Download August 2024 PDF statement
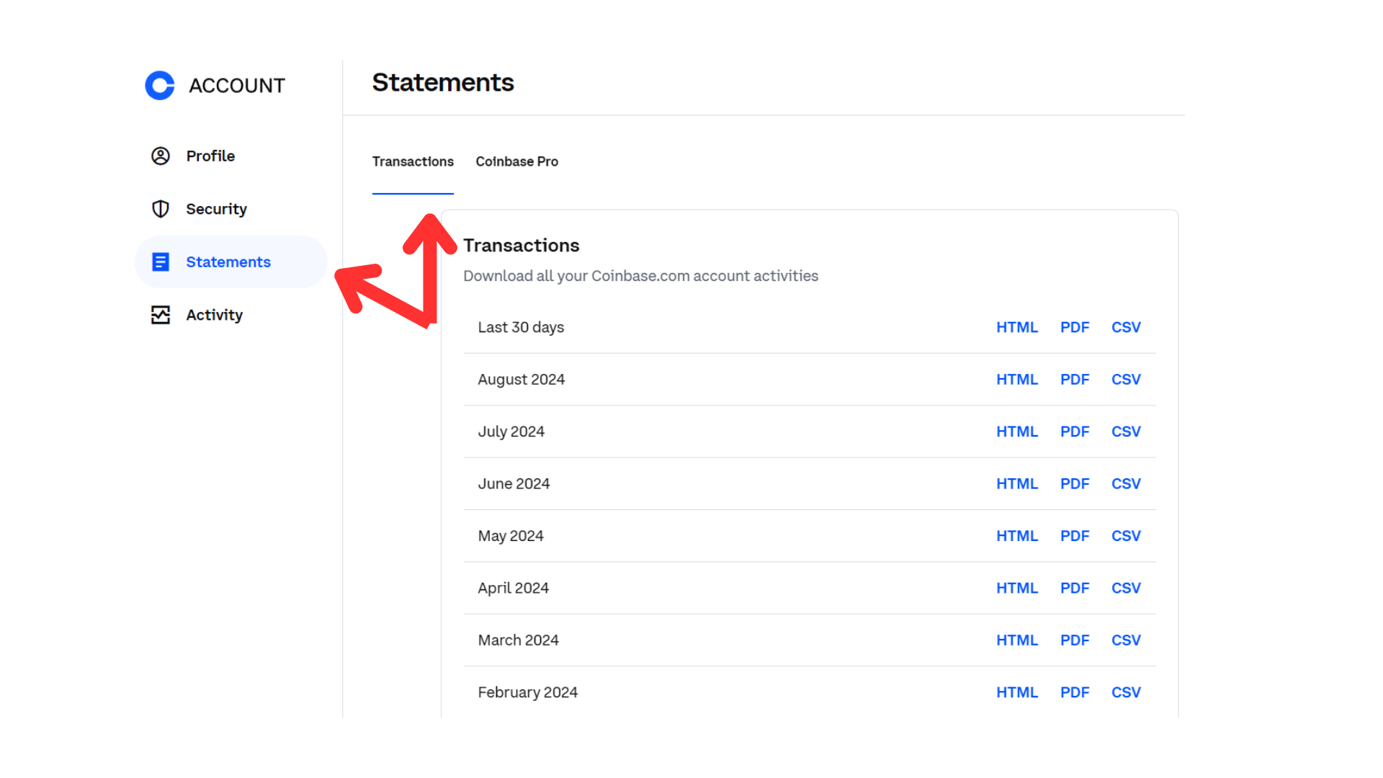 (1074, 380)
